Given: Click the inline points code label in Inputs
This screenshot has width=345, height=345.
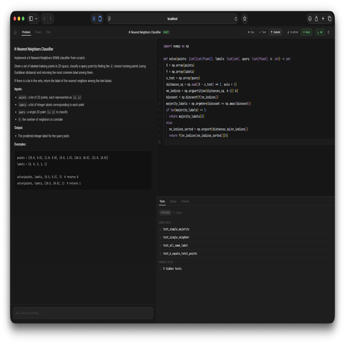Looking at the screenshot, I should (23, 98).
